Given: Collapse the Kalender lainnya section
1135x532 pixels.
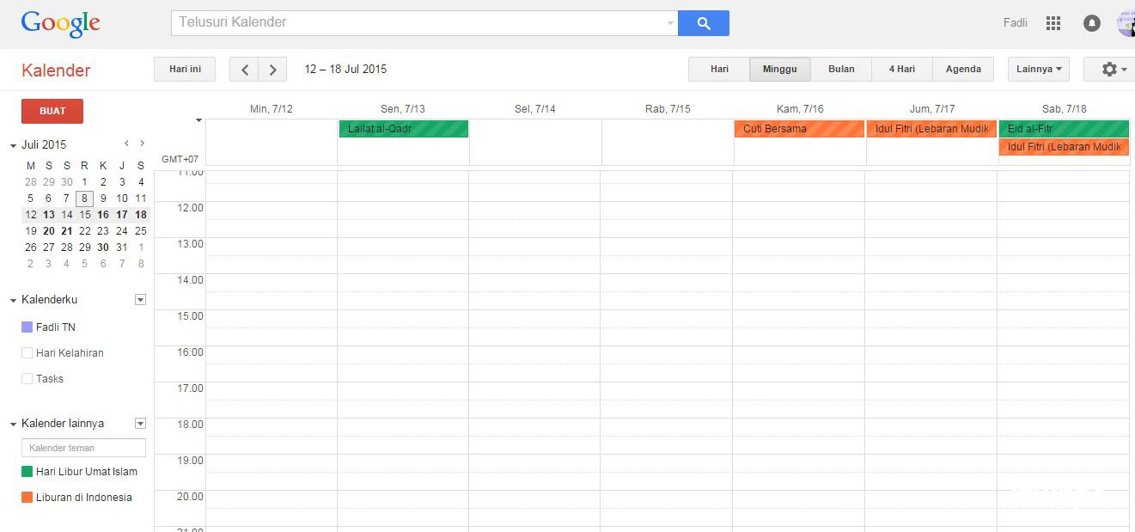Looking at the screenshot, I should pos(13,424).
